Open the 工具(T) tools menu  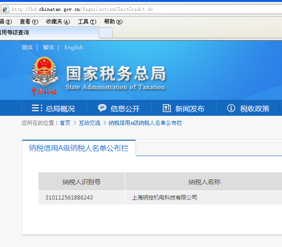coord(87,21)
